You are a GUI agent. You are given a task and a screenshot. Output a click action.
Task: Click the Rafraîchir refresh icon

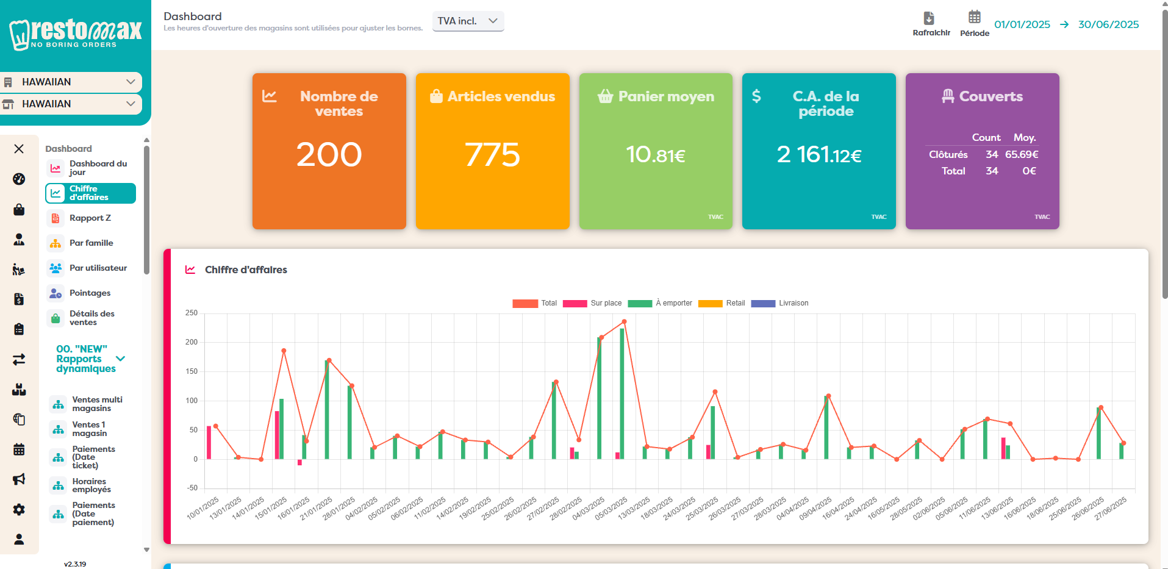click(929, 18)
